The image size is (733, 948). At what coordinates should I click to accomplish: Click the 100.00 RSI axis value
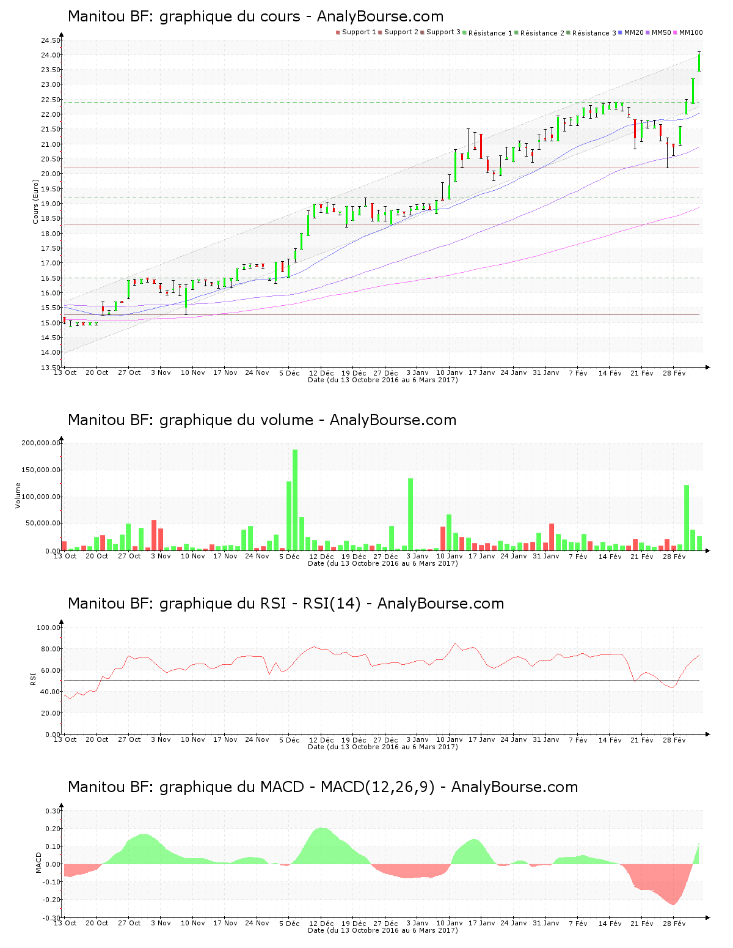[49, 628]
